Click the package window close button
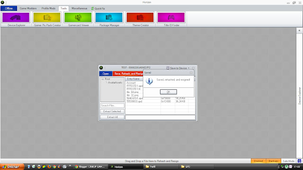 pos(194,68)
